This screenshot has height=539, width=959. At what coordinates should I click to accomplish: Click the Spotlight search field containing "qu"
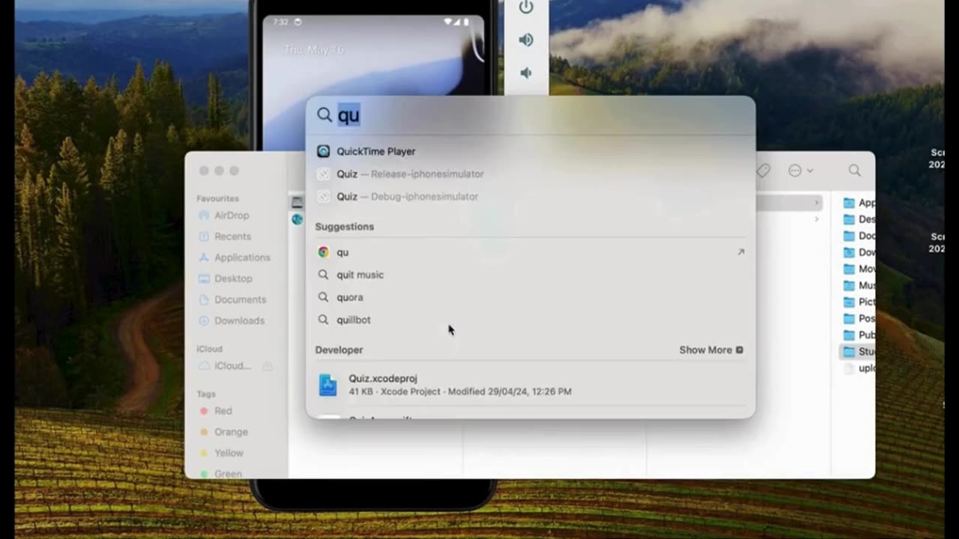pyautogui.click(x=530, y=115)
